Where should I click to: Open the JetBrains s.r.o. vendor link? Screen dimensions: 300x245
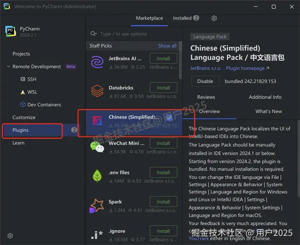coord(206,68)
